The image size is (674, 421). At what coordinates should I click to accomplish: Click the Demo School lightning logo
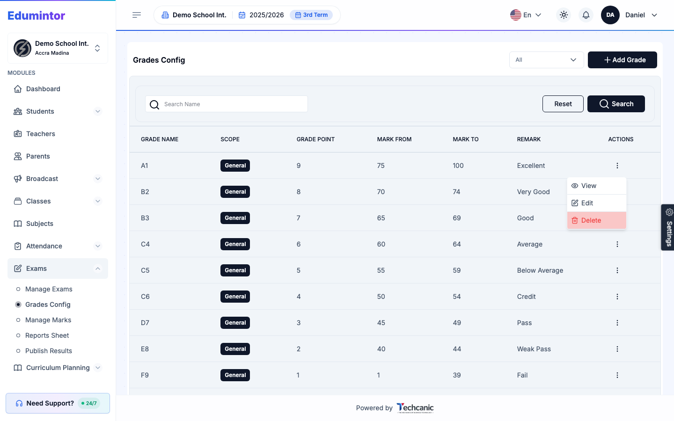tap(22, 48)
